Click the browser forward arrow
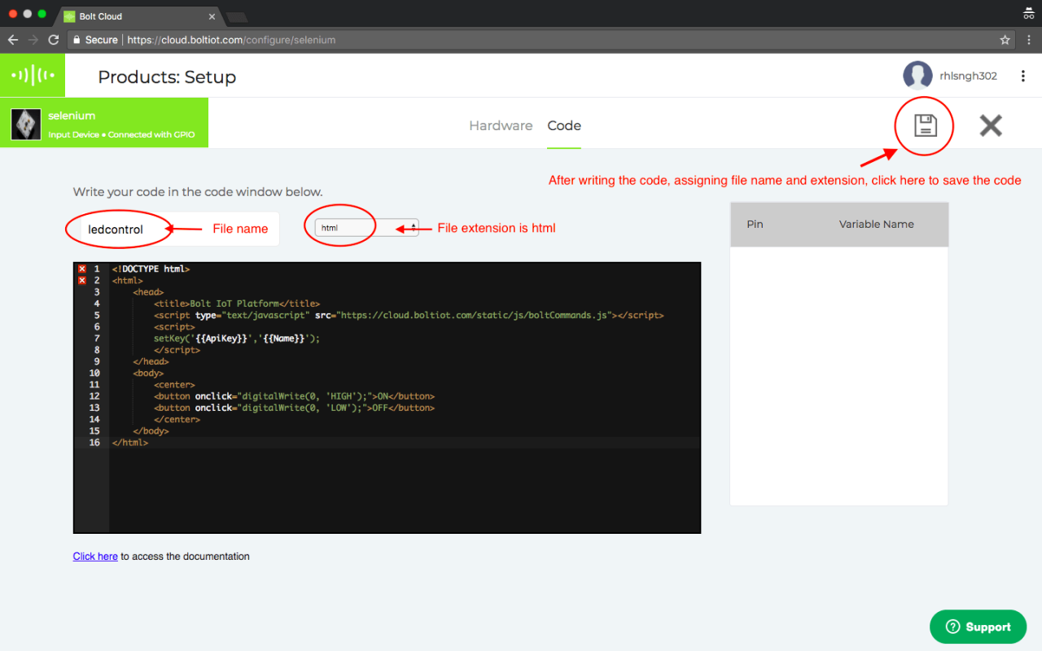The height and width of the screenshot is (651, 1042). click(33, 39)
